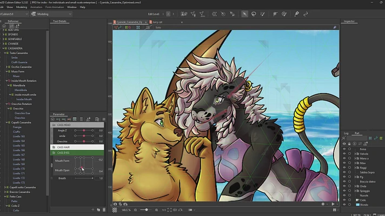Screen dimensions: 385x216
Task: Click the trash icon below Parameter panel
Action: [x=104, y=210]
